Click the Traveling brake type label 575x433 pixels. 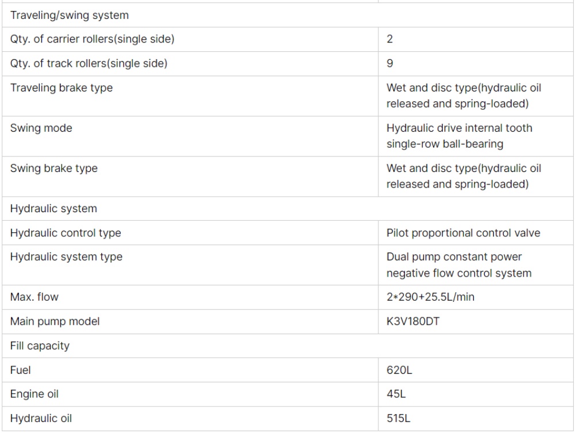(62, 88)
